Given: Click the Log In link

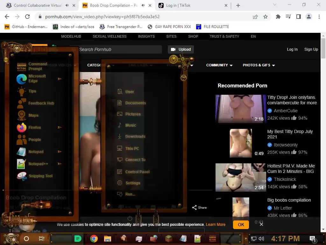Looking at the screenshot, I should click(x=292, y=49).
